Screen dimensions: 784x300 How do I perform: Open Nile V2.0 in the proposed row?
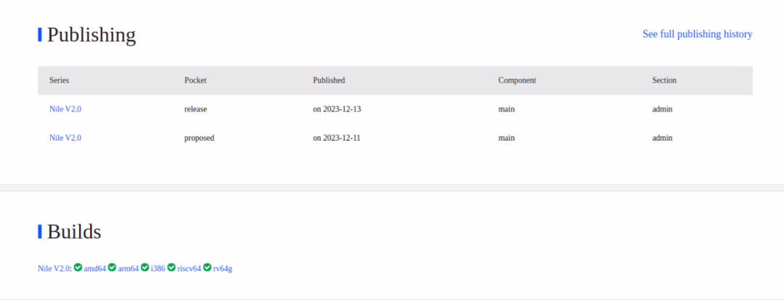tap(65, 138)
